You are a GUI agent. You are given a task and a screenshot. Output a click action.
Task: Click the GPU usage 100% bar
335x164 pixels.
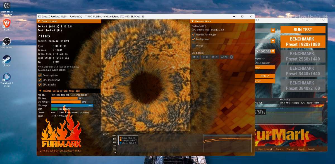pyautogui.click(x=72, y=105)
